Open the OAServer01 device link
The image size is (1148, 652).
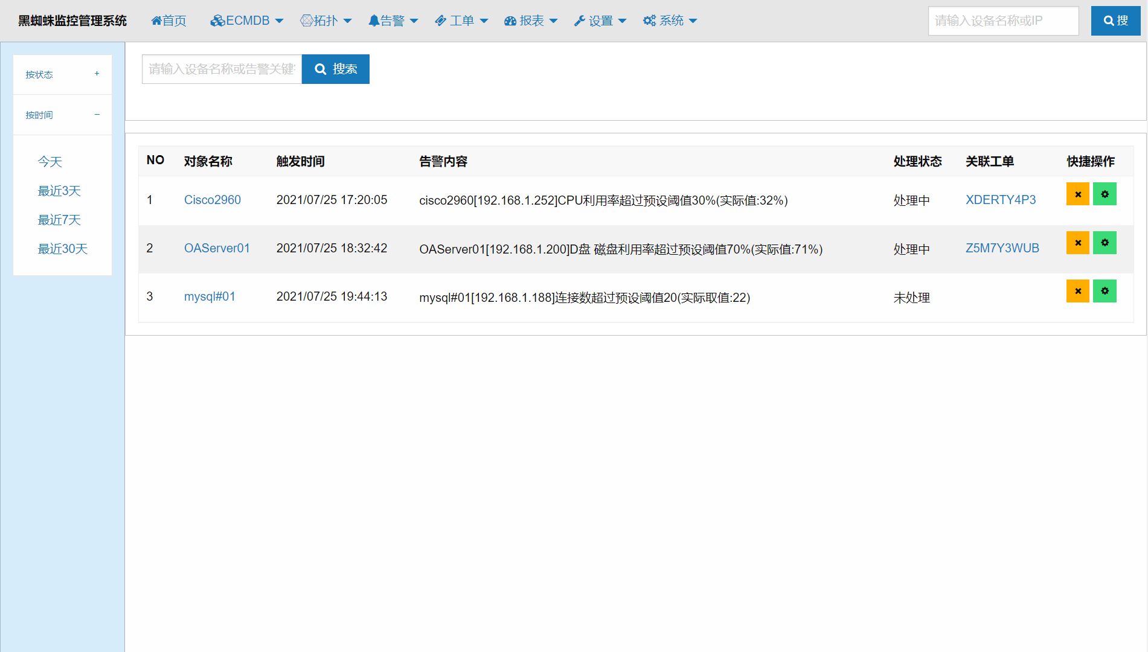coord(217,248)
